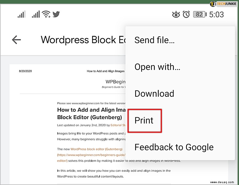
Task: Tap the back arrow icon
Action: [16, 40]
